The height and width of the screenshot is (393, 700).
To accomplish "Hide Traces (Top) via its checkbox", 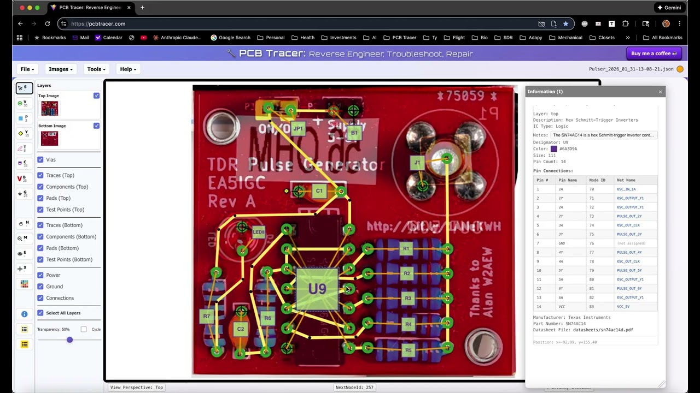I will (x=40, y=175).
